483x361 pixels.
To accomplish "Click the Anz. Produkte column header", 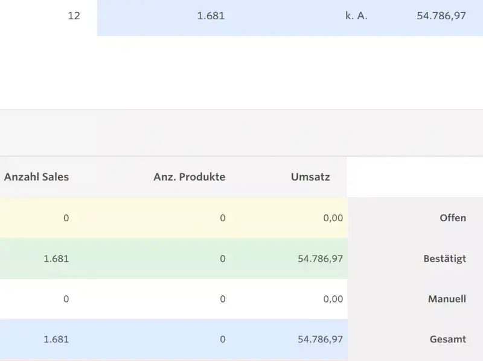I will (x=189, y=177).
